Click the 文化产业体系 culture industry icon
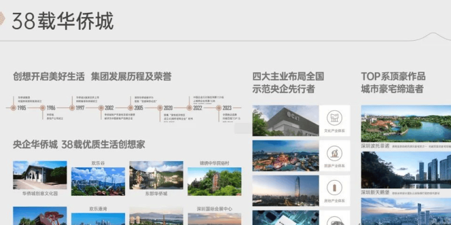The height and width of the screenshot is (225, 451). point(335,117)
